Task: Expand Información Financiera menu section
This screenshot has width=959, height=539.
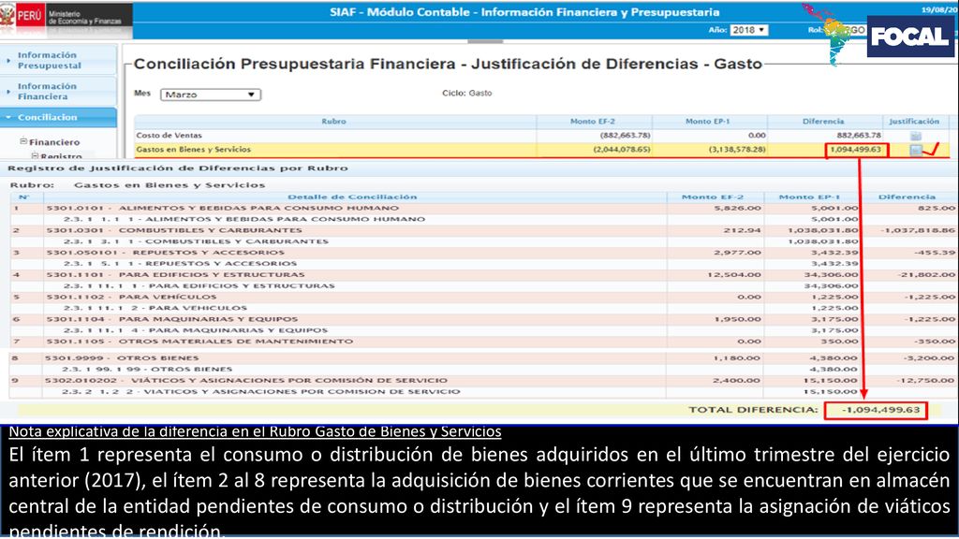Action: coord(58,91)
